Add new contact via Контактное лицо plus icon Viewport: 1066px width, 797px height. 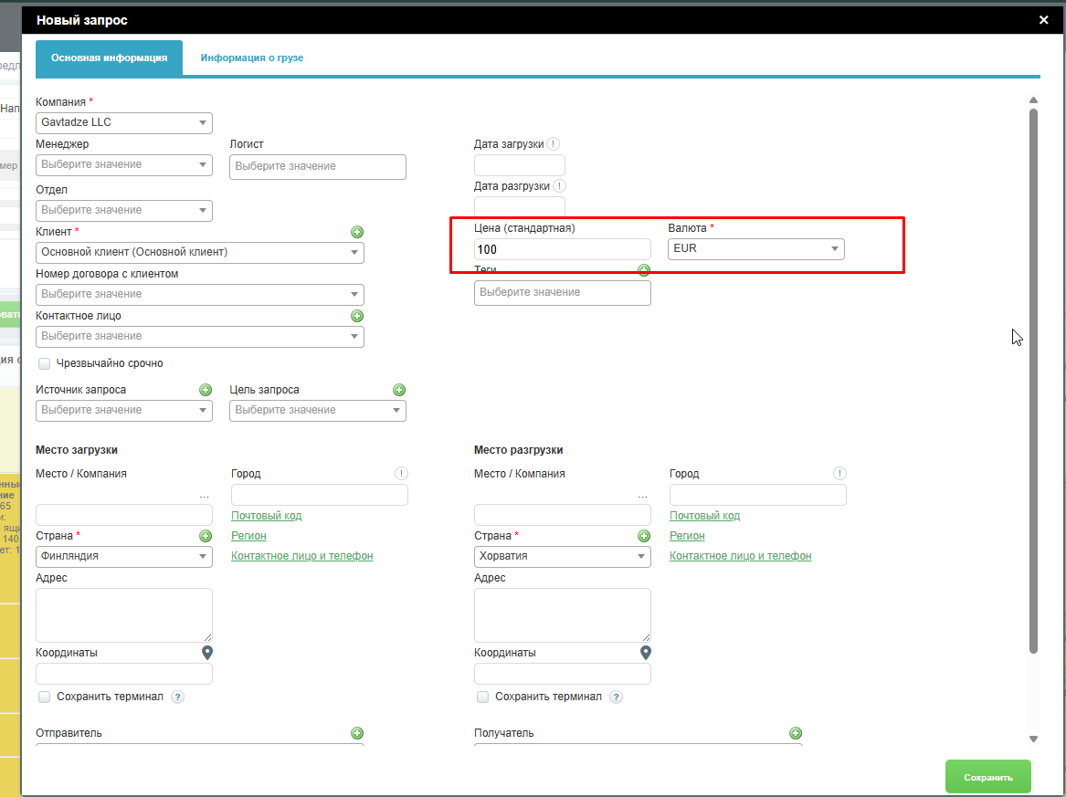357,316
